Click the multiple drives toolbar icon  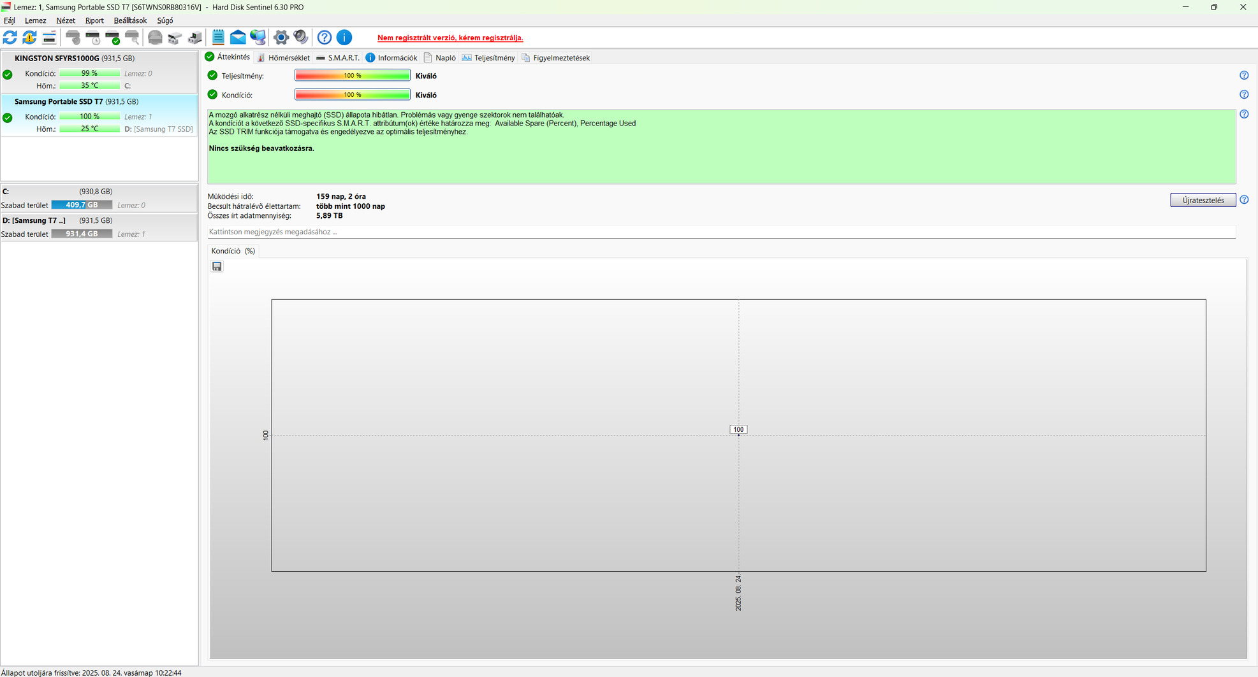click(x=175, y=38)
